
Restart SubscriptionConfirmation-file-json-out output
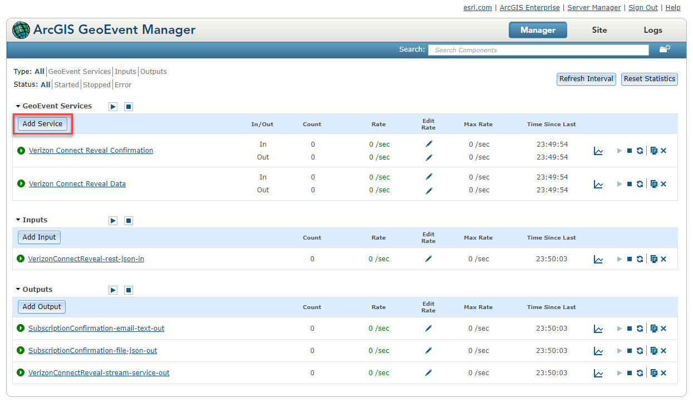640,351
